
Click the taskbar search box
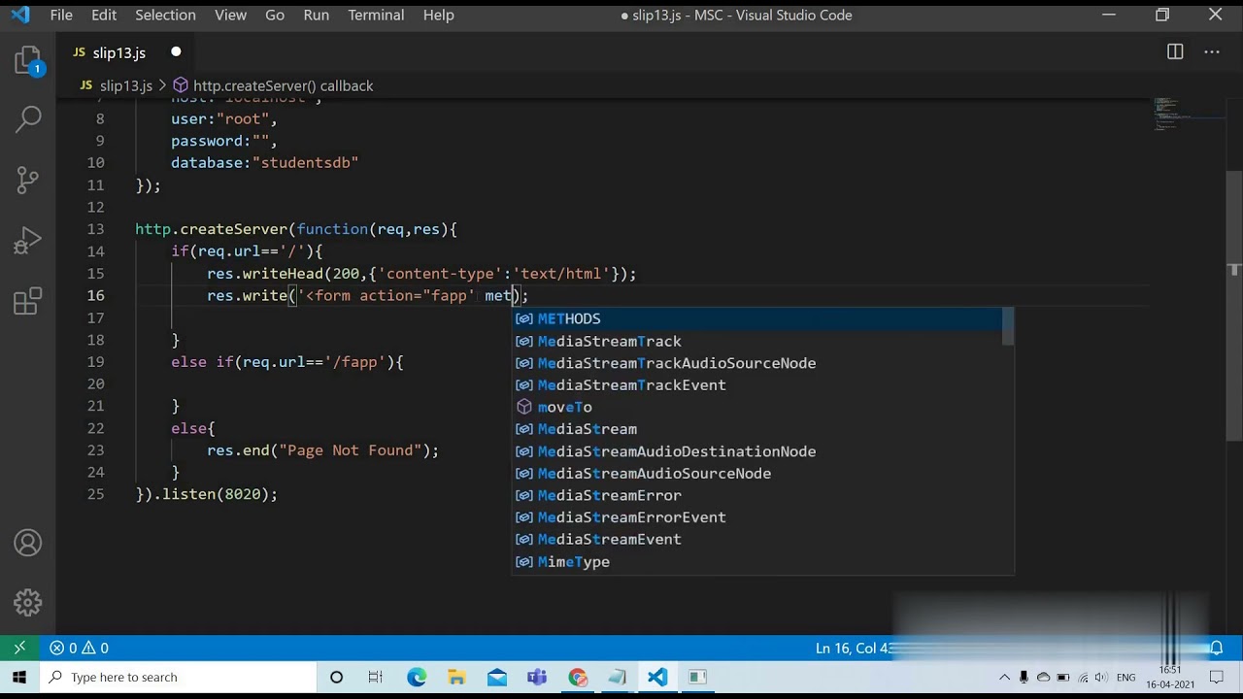point(178,677)
